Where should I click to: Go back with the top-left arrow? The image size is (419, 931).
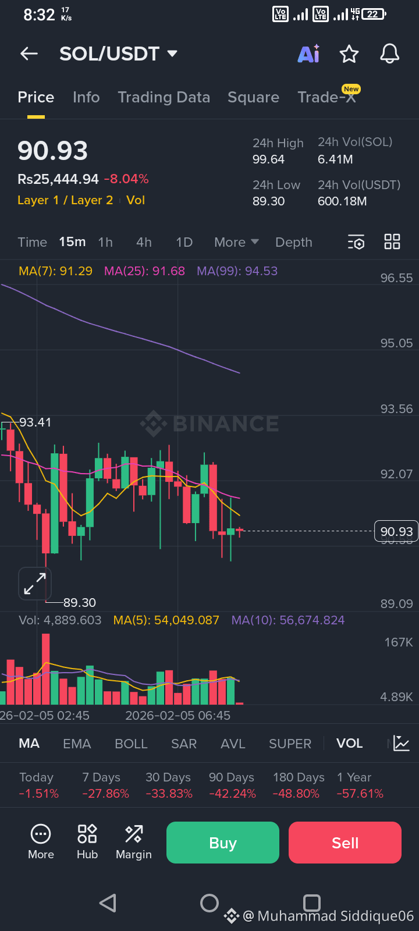click(x=29, y=54)
